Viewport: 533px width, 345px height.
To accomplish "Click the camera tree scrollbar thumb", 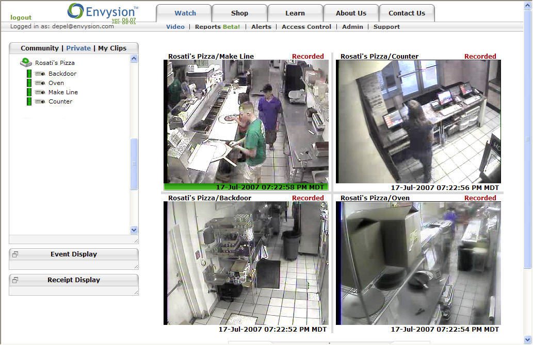I will [134, 164].
